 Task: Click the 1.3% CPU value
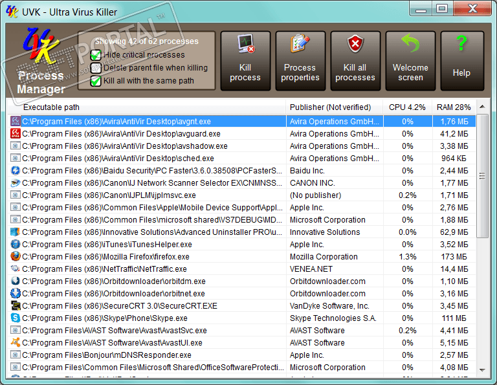tap(407, 257)
